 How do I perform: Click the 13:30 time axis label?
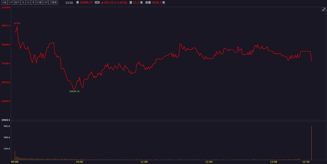point(306,162)
